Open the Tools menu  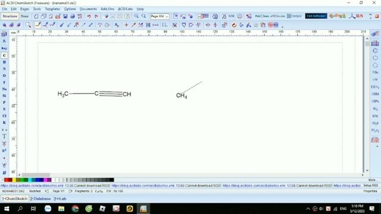click(37, 9)
